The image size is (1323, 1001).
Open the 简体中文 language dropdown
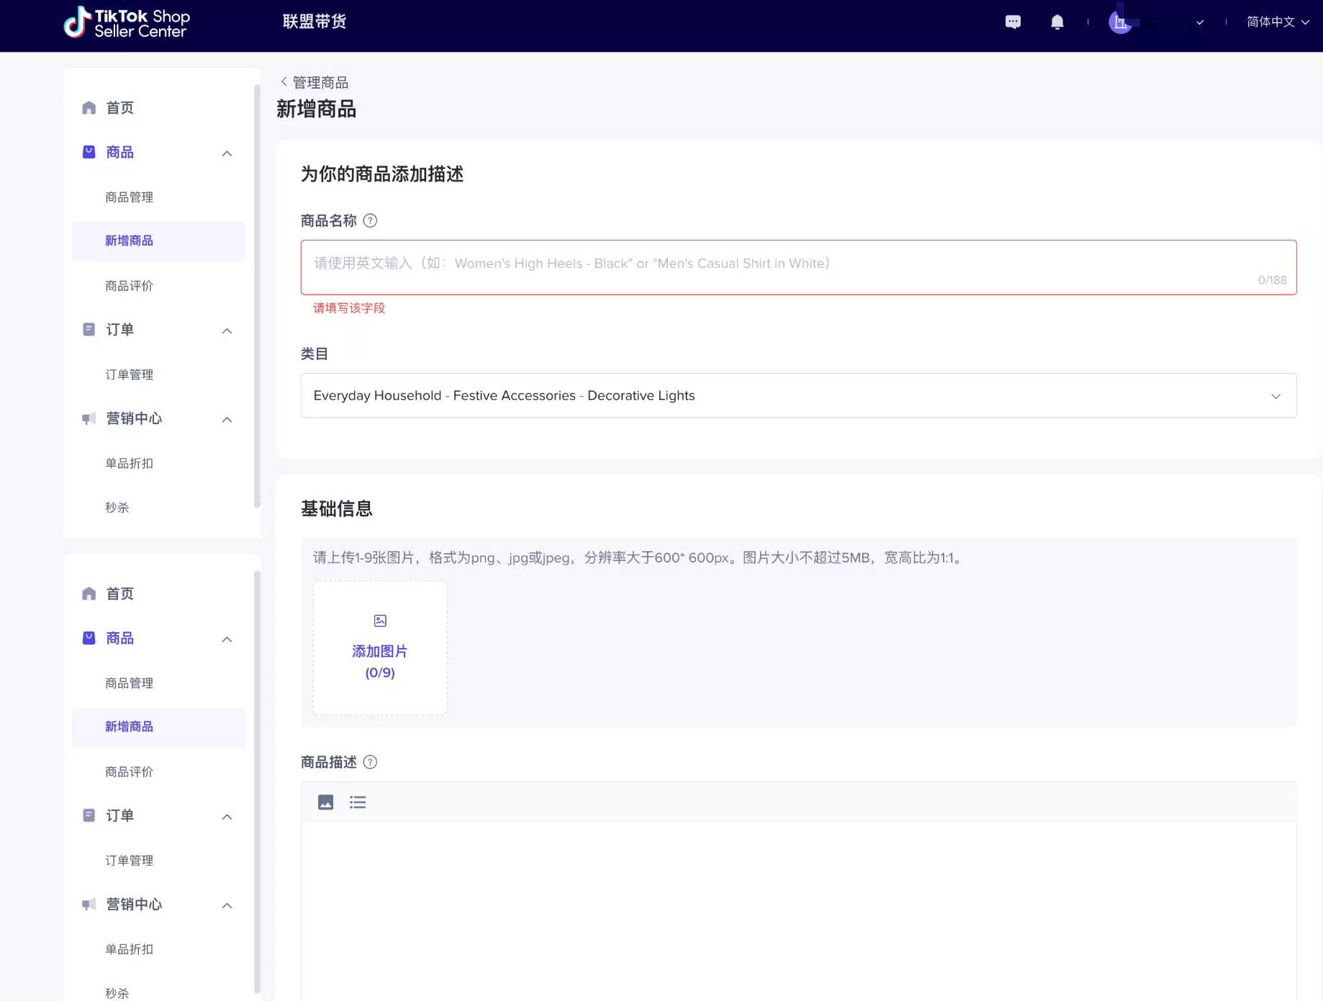(1278, 22)
